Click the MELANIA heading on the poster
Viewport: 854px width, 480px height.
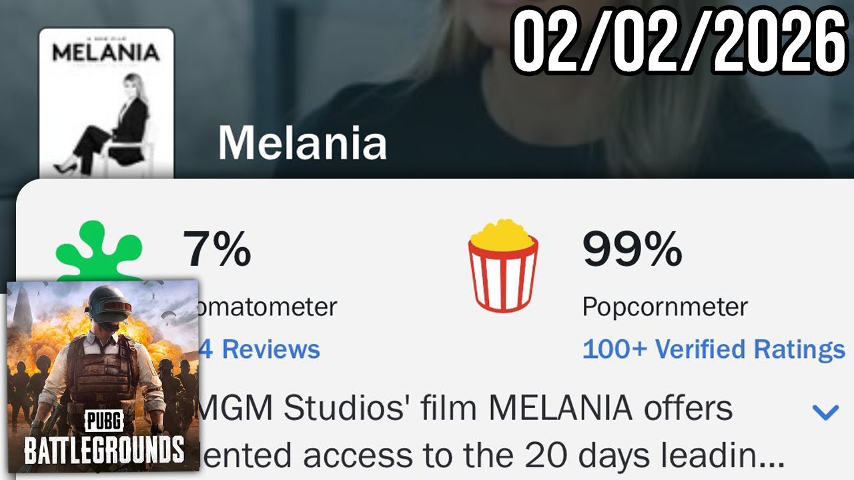click(106, 53)
